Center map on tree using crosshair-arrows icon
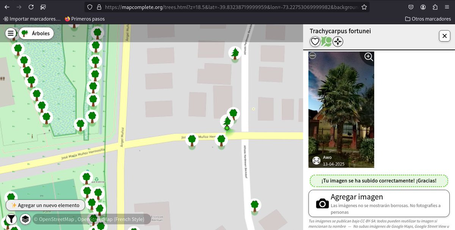This screenshot has height=230, width=455. pos(338,42)
